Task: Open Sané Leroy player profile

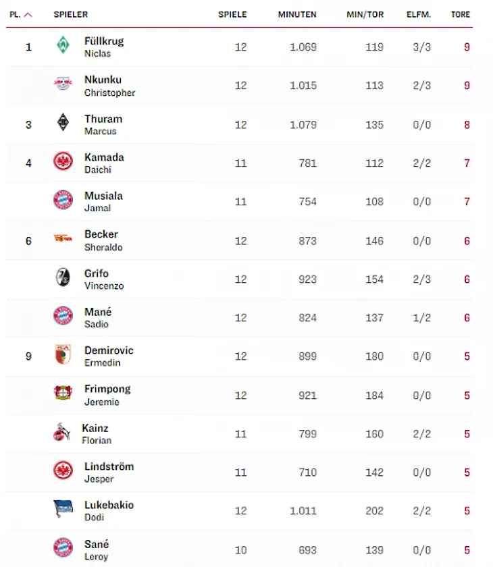Action: tap(97, 550)
